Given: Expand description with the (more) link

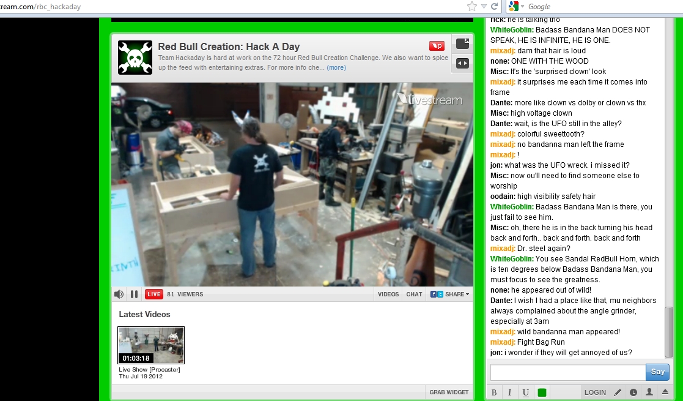Looking at the screenshot, I should [336, 67].
